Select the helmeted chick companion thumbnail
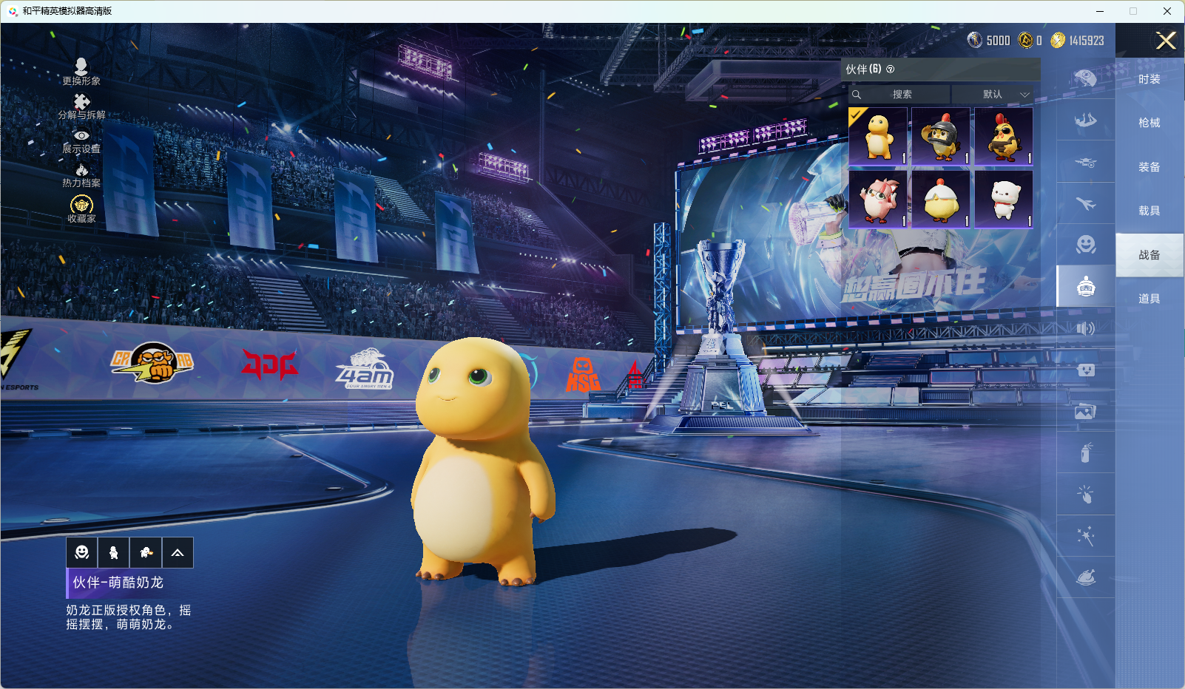Screen dimensions: 1185x689 point(941,136)
